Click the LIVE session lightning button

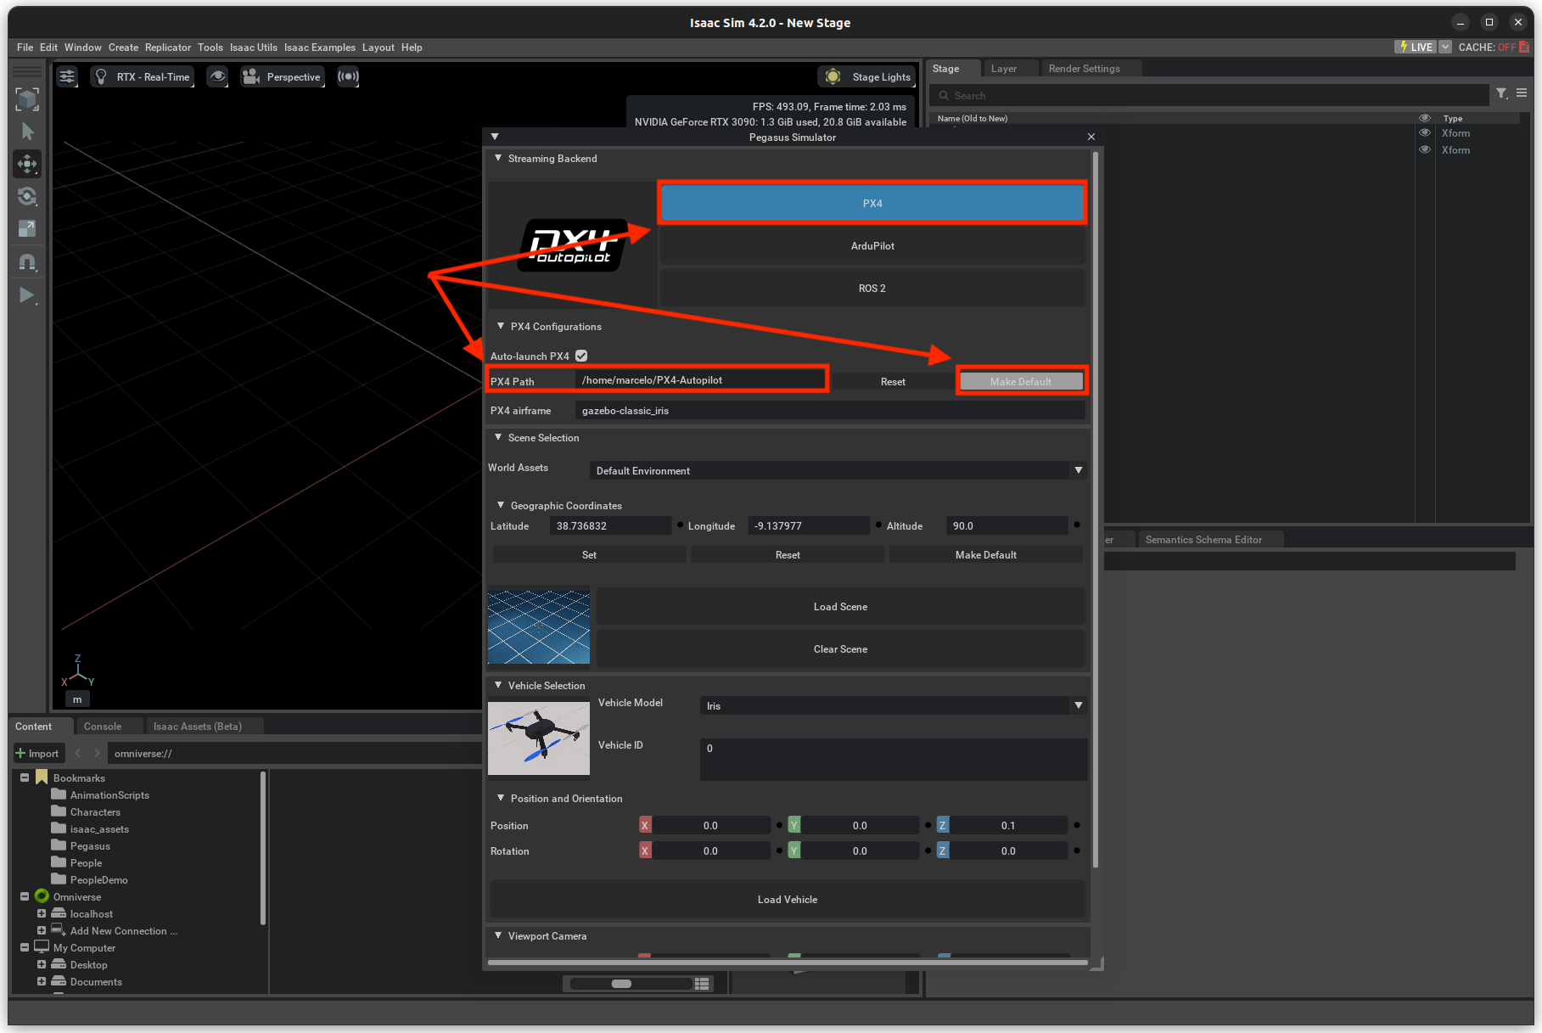1416,47
